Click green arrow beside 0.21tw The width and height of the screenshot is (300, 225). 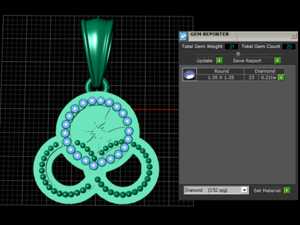(281, 77)
